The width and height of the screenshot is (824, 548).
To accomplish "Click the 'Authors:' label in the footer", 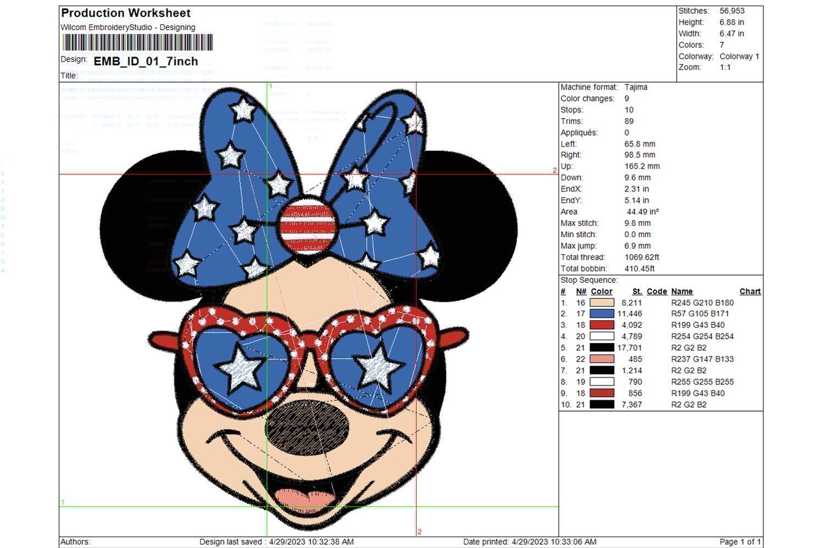I will [75, 542].
